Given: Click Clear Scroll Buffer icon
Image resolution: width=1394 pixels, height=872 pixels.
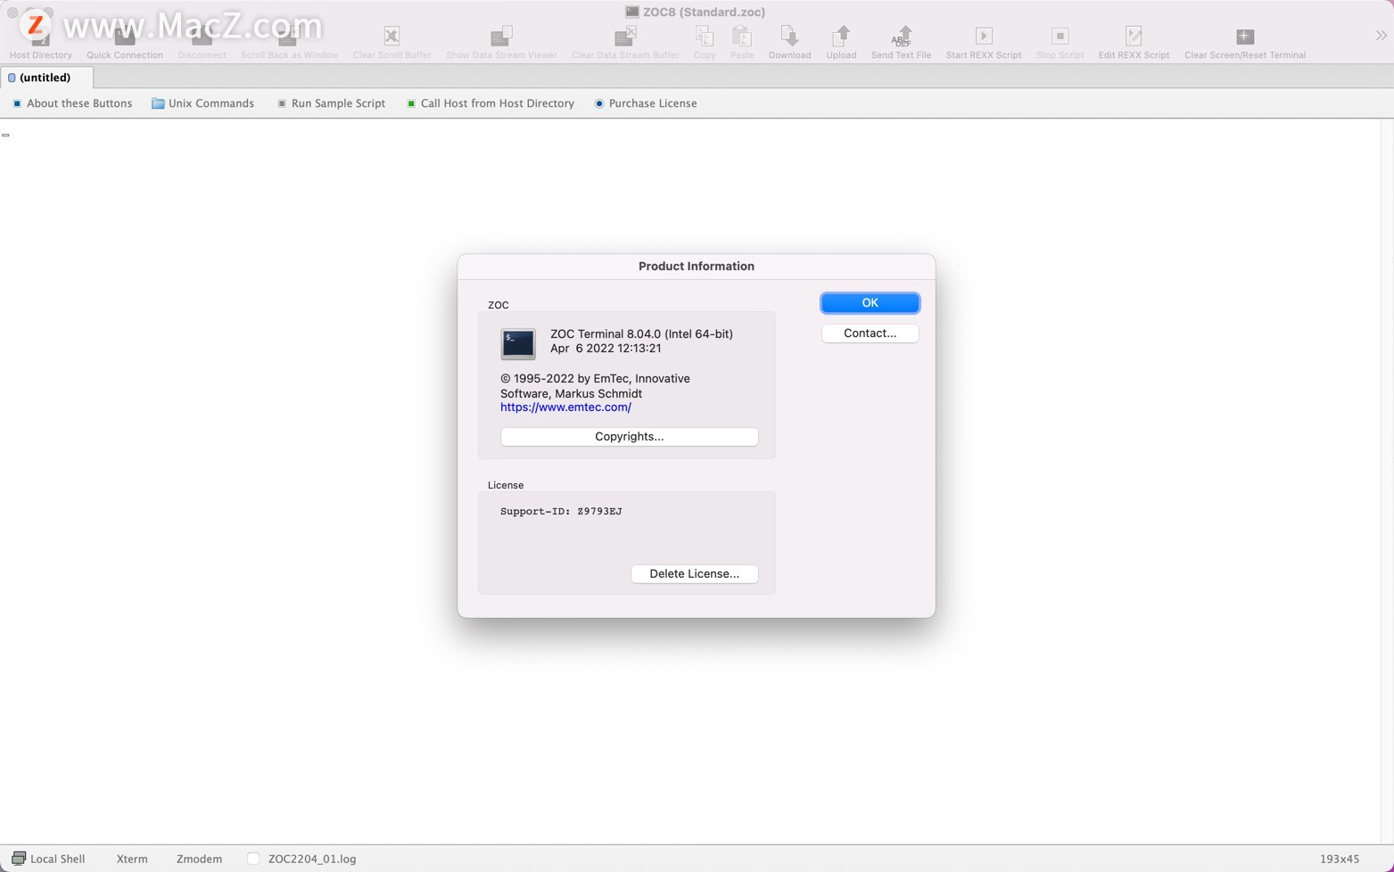Looking at the screenshot, I should 392,37.
